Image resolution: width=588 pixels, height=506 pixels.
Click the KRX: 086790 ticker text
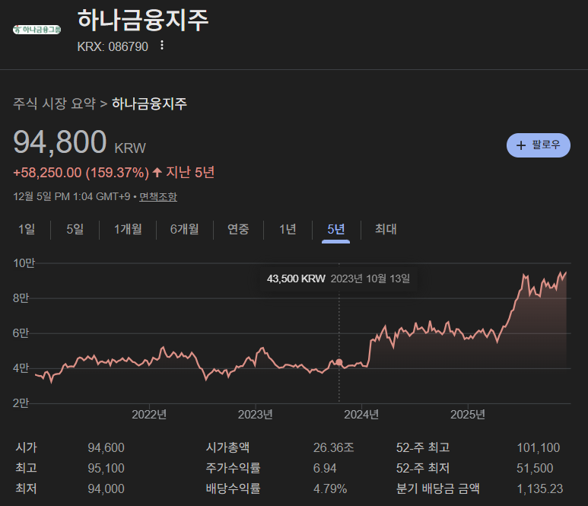pos(113,46)
